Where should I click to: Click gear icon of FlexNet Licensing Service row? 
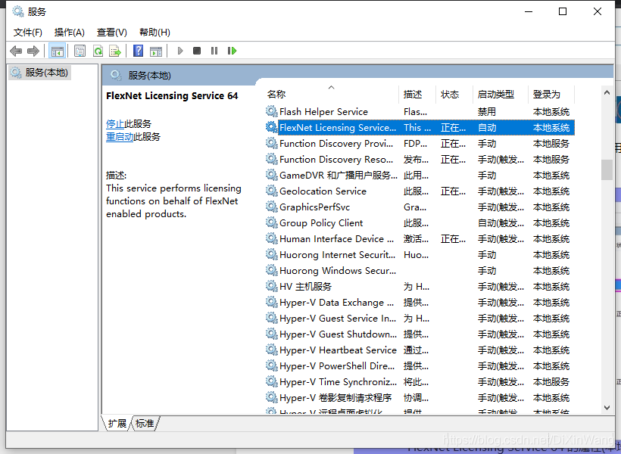click(271, 127)
